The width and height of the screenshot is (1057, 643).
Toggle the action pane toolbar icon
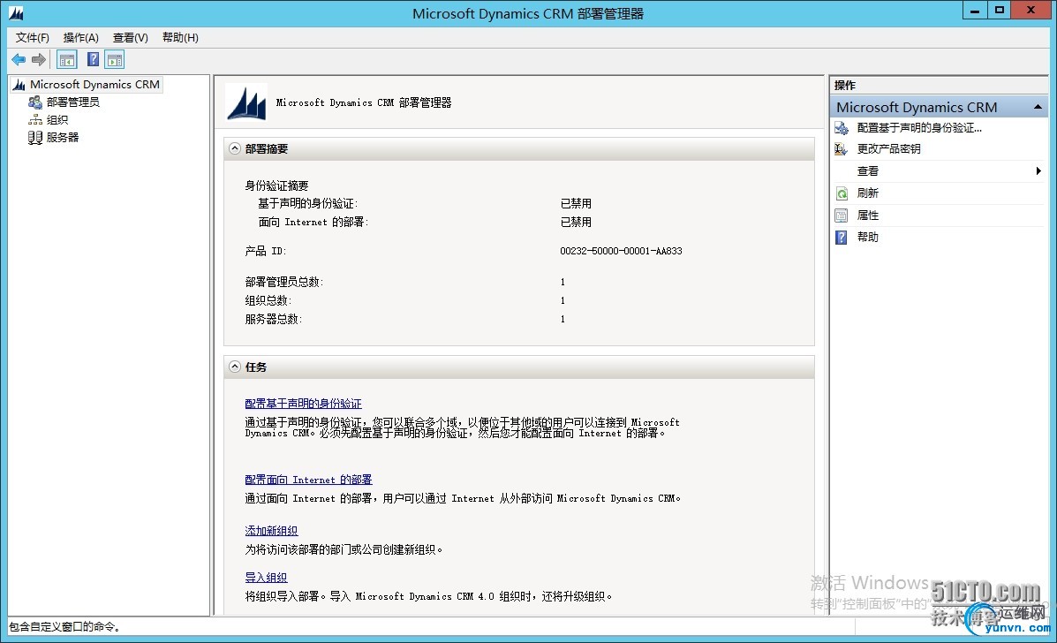115,60
